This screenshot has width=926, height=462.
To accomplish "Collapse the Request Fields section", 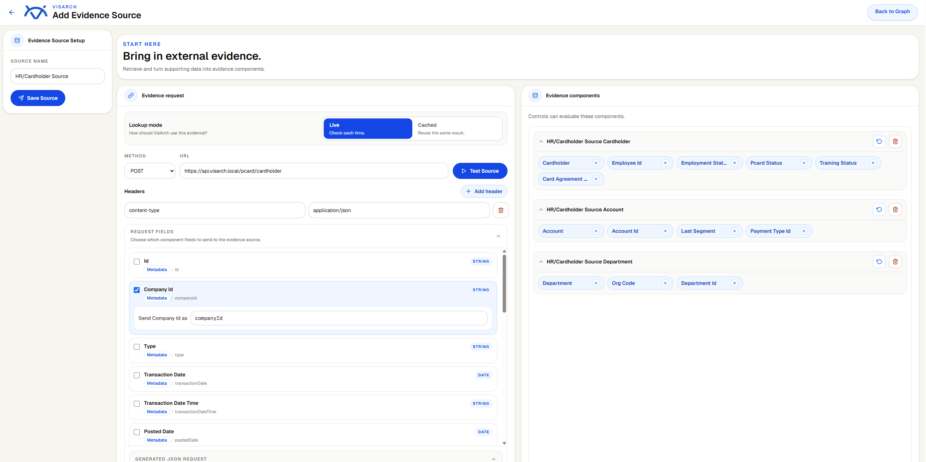I will pos(498,236).
